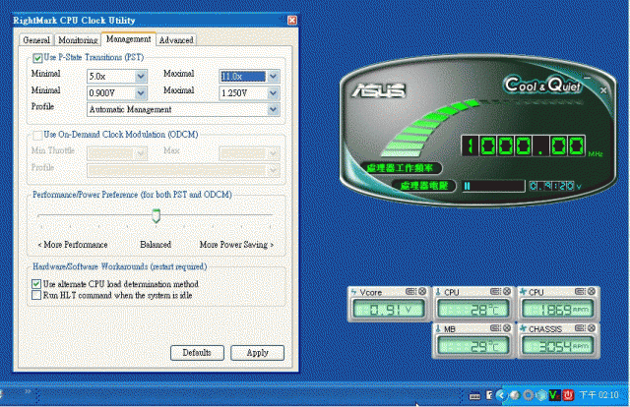Open the ODCM Max throttle dropdown
This screenshot has height=407, width=630.
point(273,153)
